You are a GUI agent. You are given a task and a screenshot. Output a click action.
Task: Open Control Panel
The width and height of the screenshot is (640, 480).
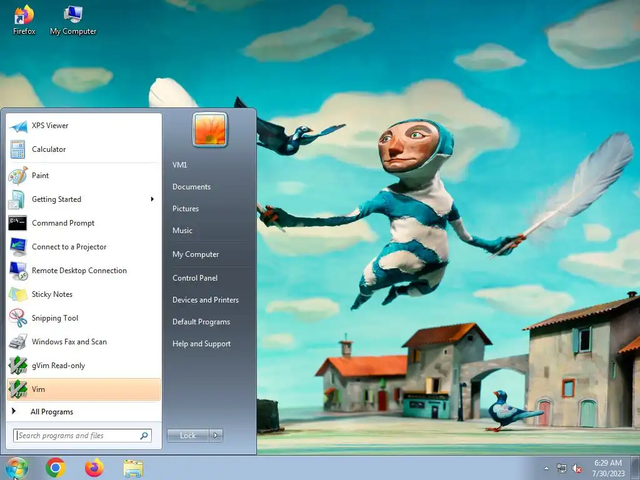point(195,278)
